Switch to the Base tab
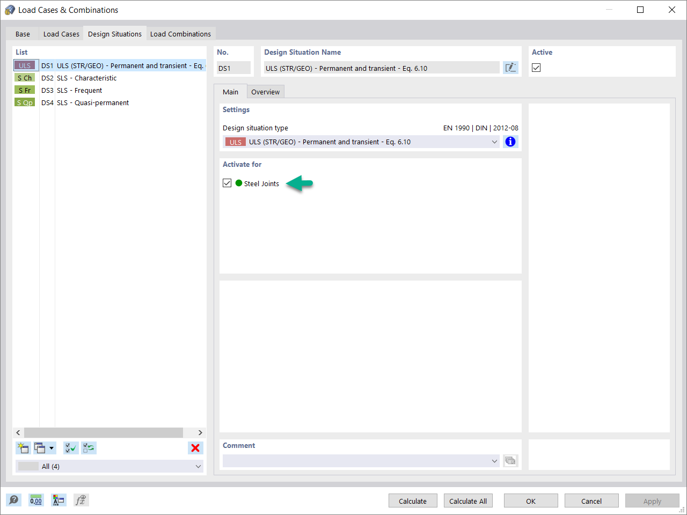This screenshot has height=515, width=687. click(23, 34)
